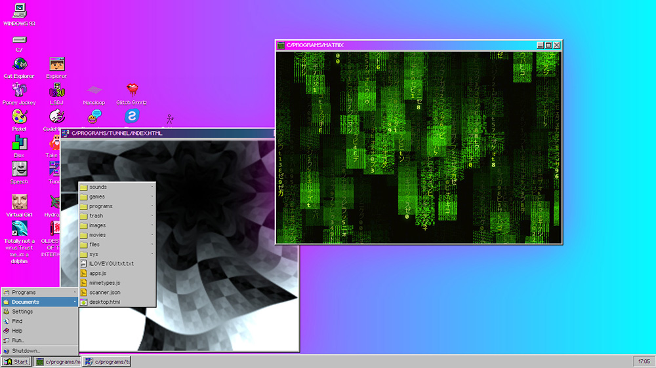Image resolution: width=656 pixels, height=368 pixels.
Task: Open mimetypes.js in the Documents list
Action: [x=117, y=284]
